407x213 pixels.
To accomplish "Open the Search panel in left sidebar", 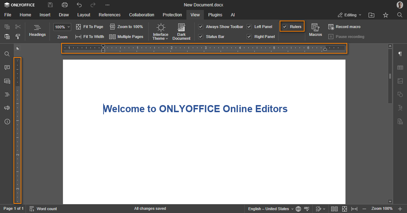I will pos(7,54).
